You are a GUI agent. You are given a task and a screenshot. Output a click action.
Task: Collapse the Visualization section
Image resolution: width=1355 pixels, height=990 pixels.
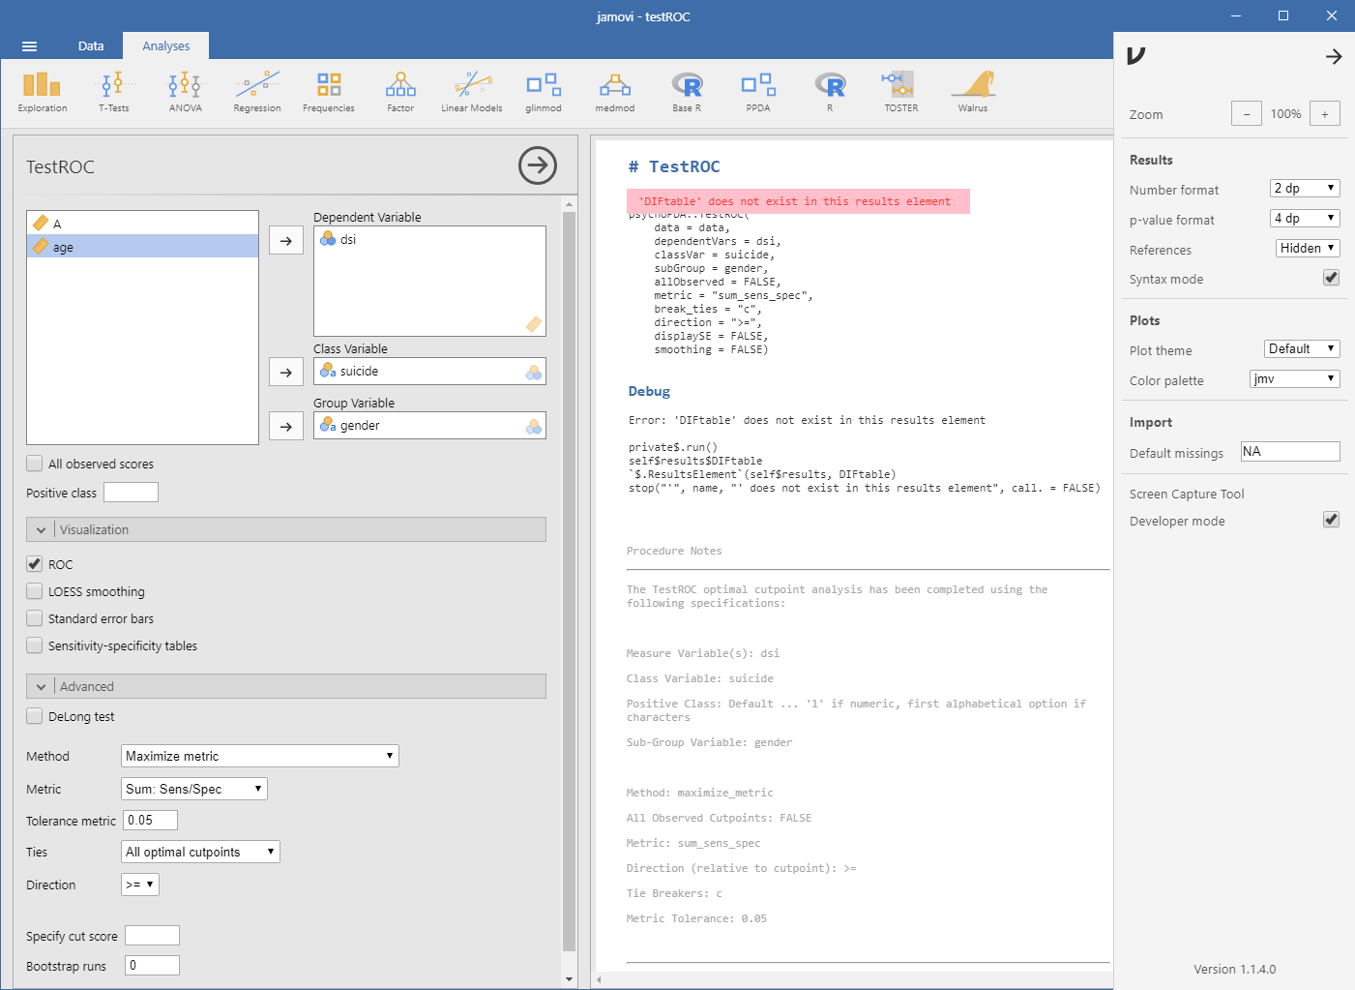(x=41, y=529)
